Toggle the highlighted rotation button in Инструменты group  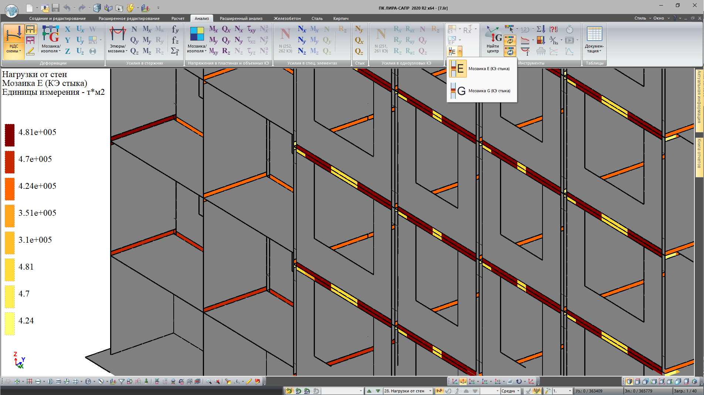(x=510, y=41)
